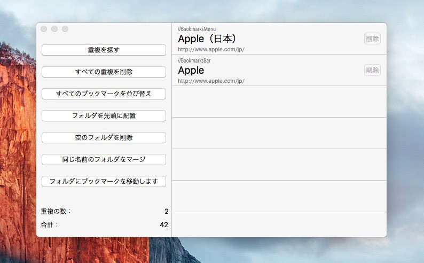Screen dimensions: 424x263
Task: Minimize the window with the middle button
Action: coord(54,29)
